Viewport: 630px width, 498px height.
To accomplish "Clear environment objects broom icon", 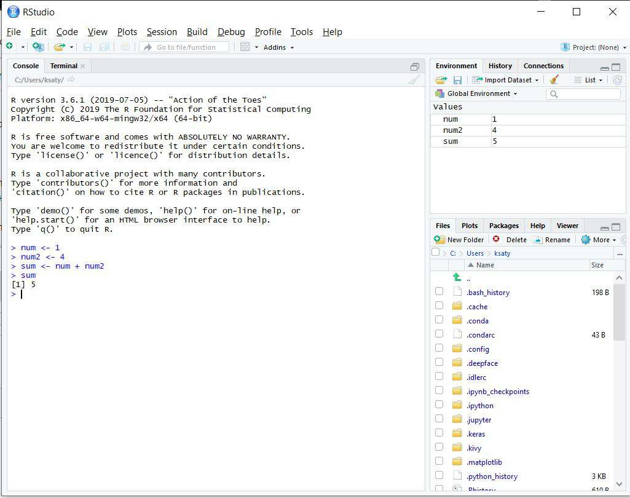I will click(x=554, y=79).
